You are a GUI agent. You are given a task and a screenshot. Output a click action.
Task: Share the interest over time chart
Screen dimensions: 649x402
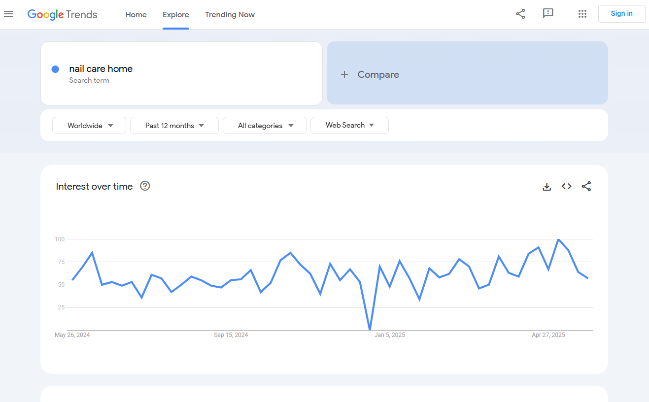586,186
